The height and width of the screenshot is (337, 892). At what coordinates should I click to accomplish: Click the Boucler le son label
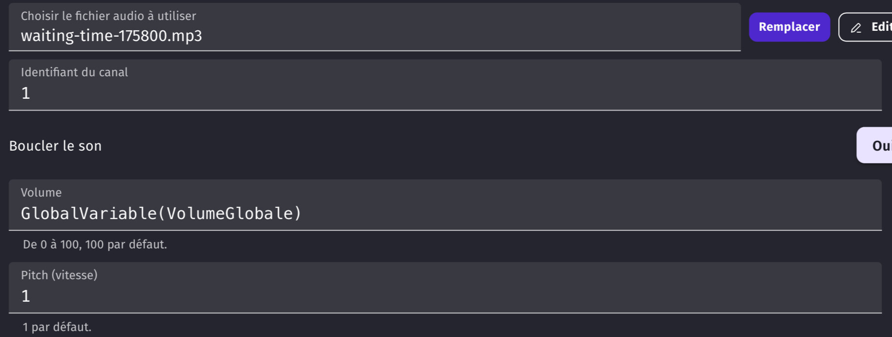coord(55,146)
